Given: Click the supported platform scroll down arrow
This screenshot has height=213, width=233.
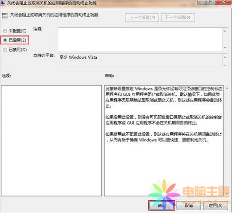Looking at the screenshot, I should point(225,65).
